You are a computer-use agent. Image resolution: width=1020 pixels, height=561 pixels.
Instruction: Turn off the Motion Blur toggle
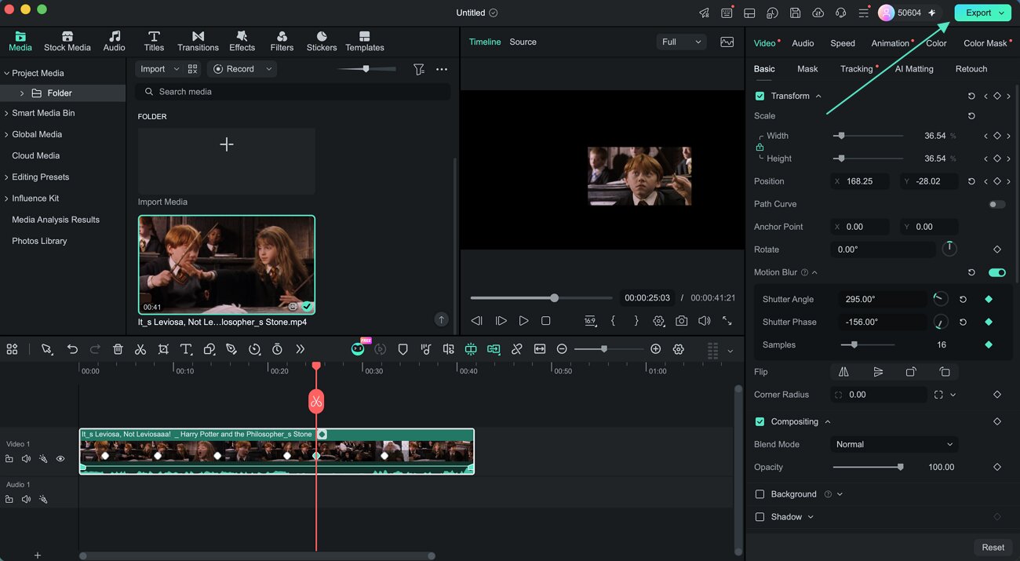click(997, 272)
